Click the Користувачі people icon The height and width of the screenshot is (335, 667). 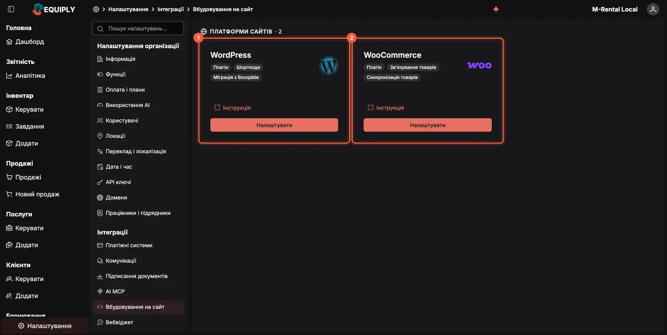[x=100, y=121]
